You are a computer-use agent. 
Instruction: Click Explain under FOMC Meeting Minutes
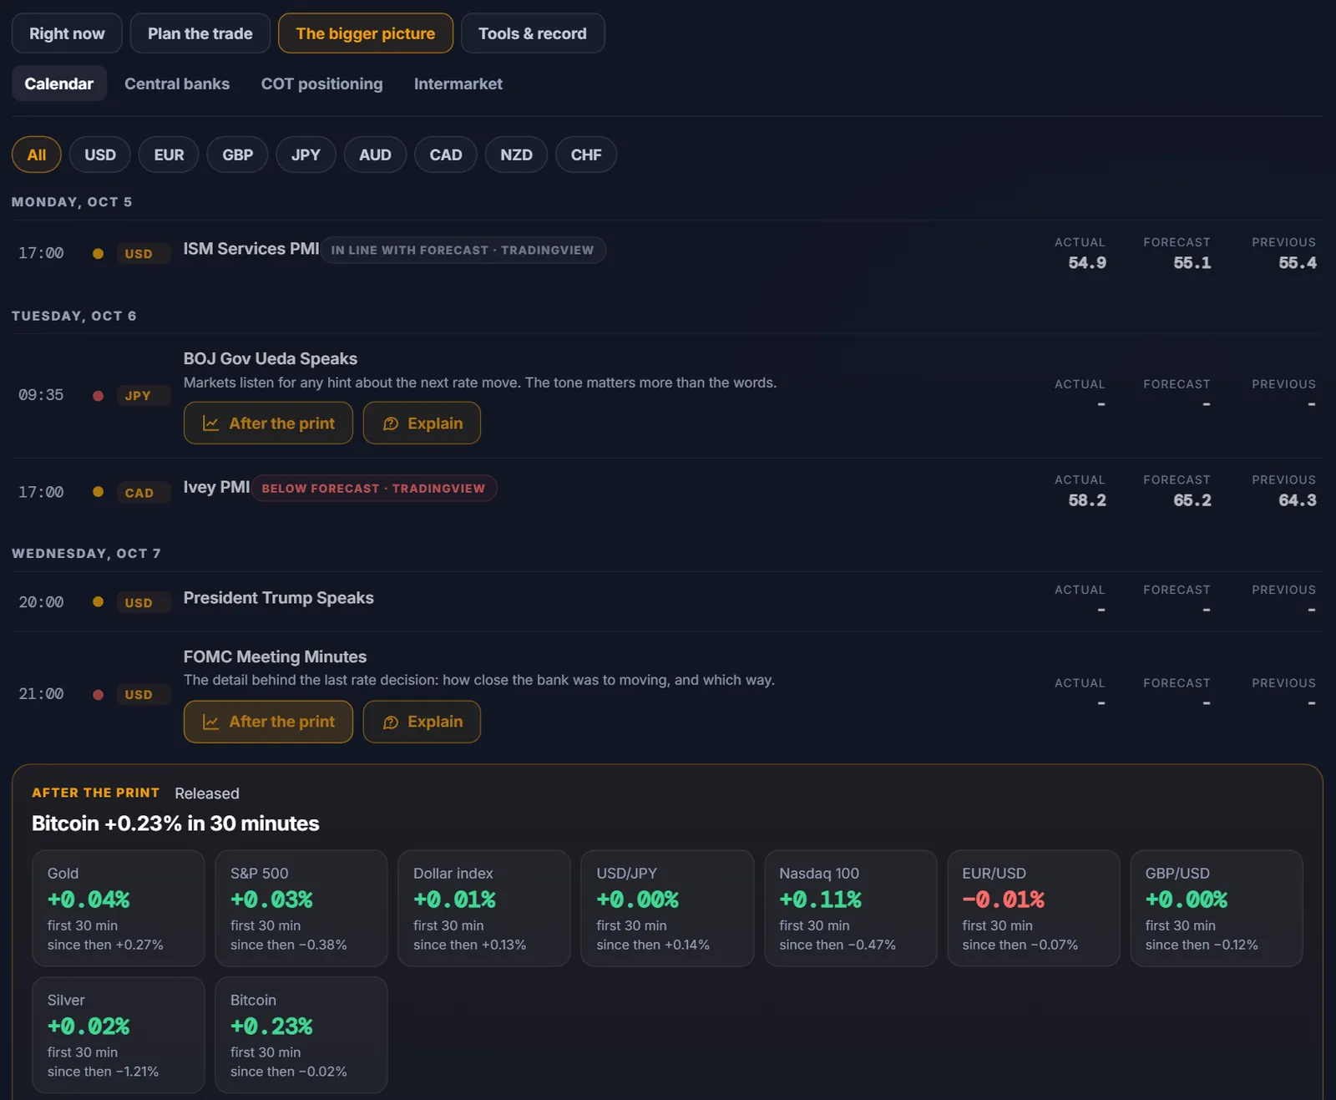click(422, 722)
